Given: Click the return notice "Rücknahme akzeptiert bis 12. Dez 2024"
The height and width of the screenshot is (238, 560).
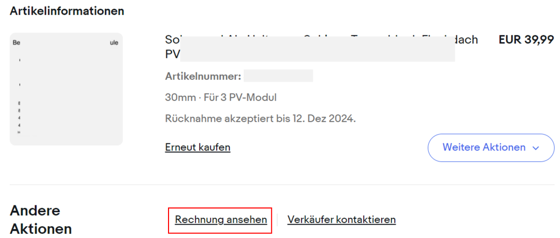Looking at the screenshot, I should pos(260,118).
